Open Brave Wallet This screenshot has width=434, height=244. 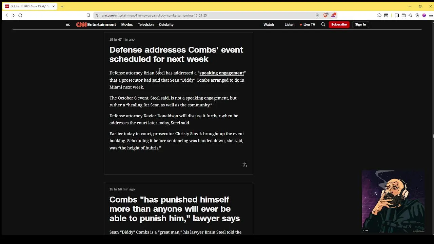[x=403, y=15]
